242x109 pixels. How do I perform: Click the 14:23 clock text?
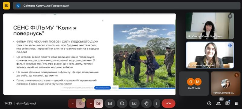pos(8,104)
